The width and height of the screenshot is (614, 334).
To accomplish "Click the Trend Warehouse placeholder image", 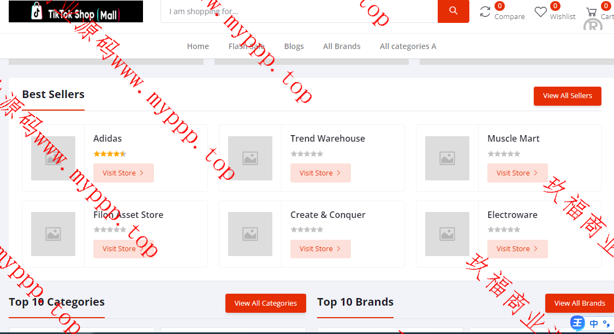I will 250,158.
